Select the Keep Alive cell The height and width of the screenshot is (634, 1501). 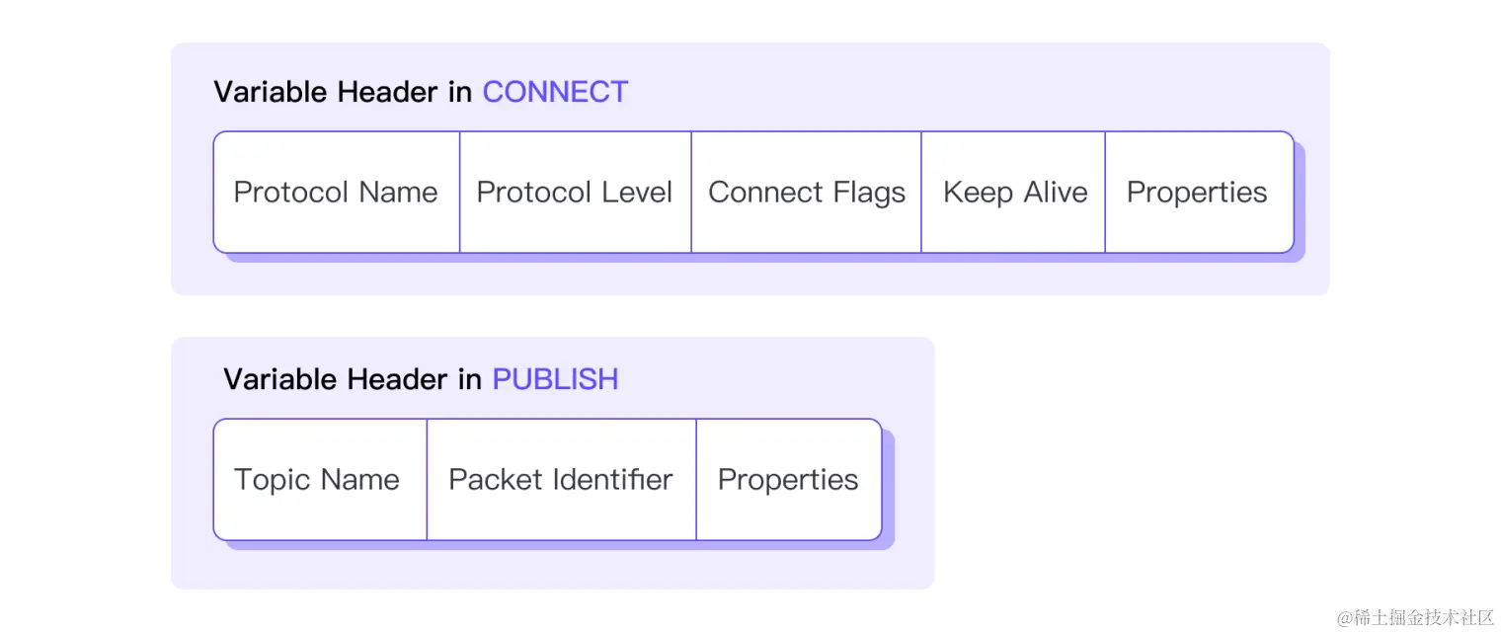(x=1013, y=192)
